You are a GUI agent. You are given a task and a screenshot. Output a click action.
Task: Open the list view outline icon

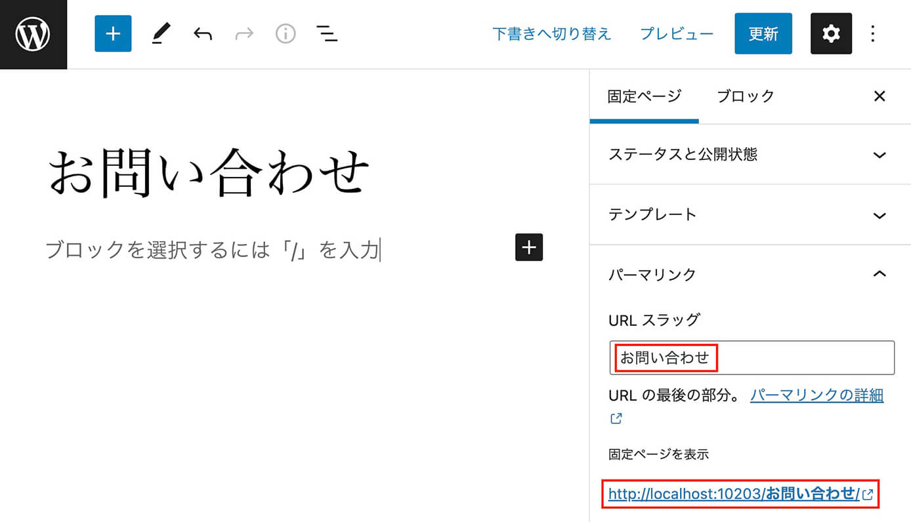pyautogui.click(x=327, y=34)
